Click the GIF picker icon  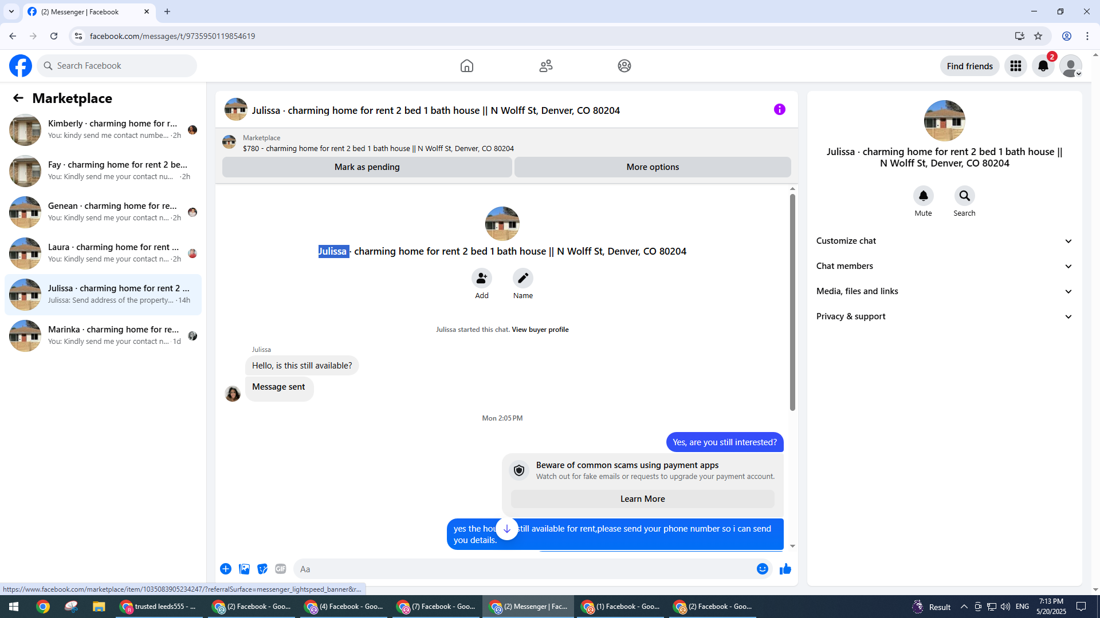coord(280,569)
